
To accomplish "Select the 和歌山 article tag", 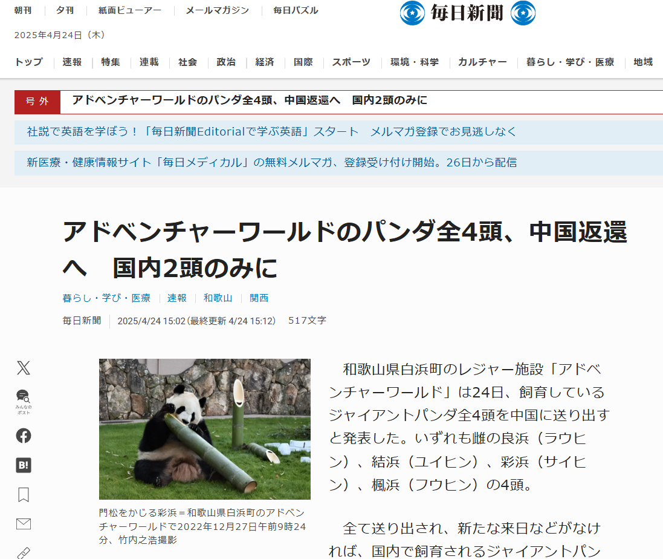I will [x=218, y=298].
